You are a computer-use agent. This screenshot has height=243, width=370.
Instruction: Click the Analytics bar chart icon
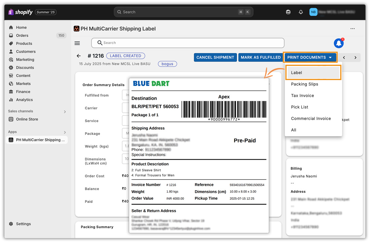(x=11, y=100)
